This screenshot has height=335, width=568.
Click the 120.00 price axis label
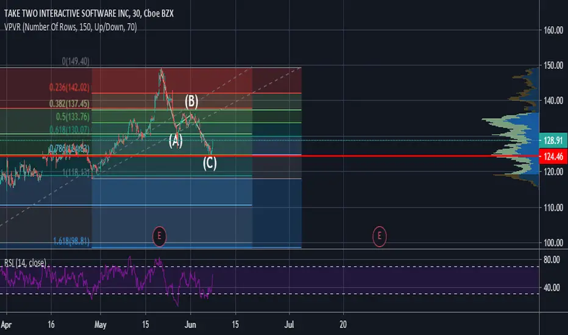(553, 172)
